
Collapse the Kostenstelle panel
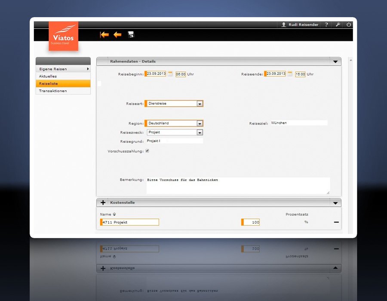click(335, 203)
